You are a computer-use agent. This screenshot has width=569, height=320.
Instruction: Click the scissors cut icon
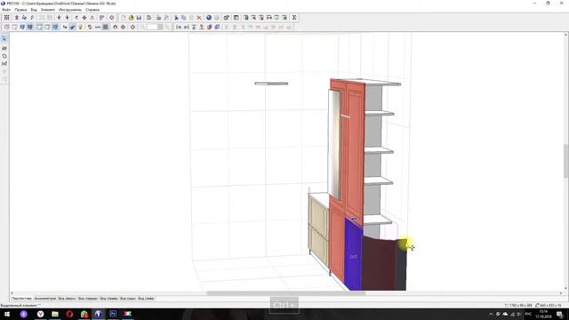click(x=176, y=18)
